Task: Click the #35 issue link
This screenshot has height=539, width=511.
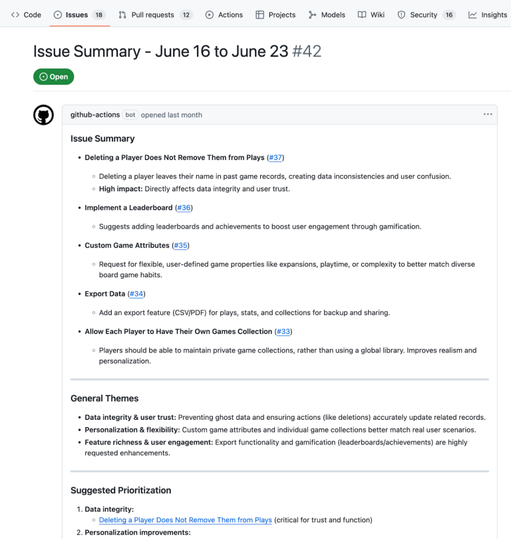Action: [x=180, y=246]
